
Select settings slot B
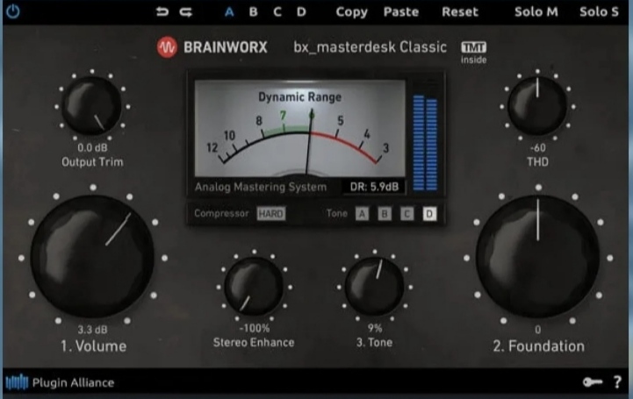pyautogui.click(x=253, y=12)
